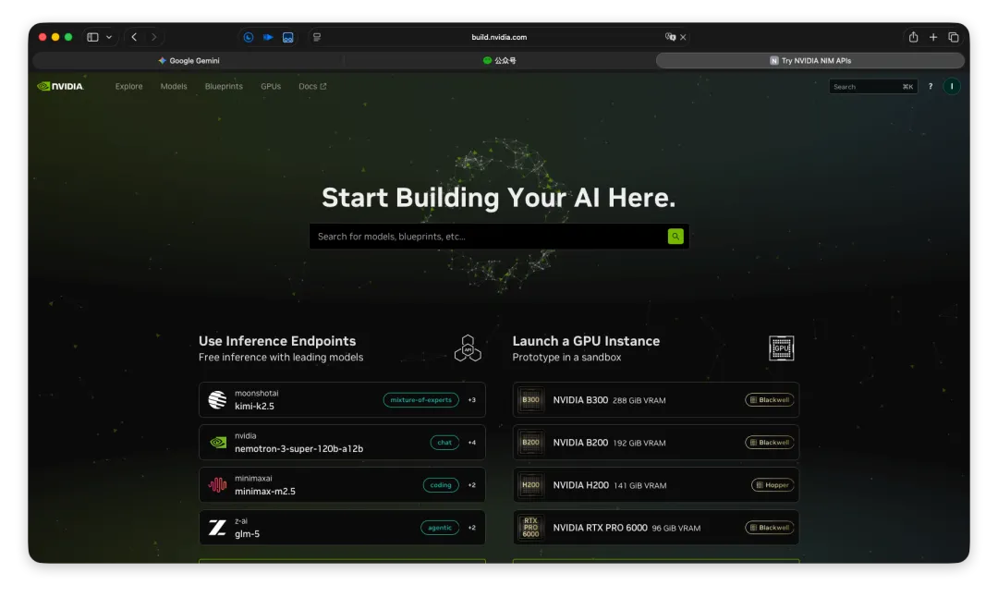Open the help question mark icon
The width and height of the screenshot is (998, 597).
(x=931, y=87)
